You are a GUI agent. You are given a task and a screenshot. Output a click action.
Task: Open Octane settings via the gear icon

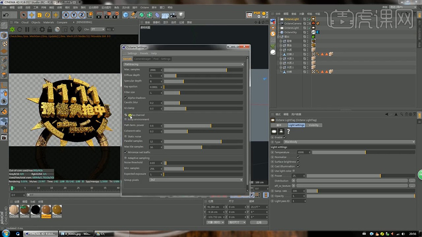coord(42,29)
